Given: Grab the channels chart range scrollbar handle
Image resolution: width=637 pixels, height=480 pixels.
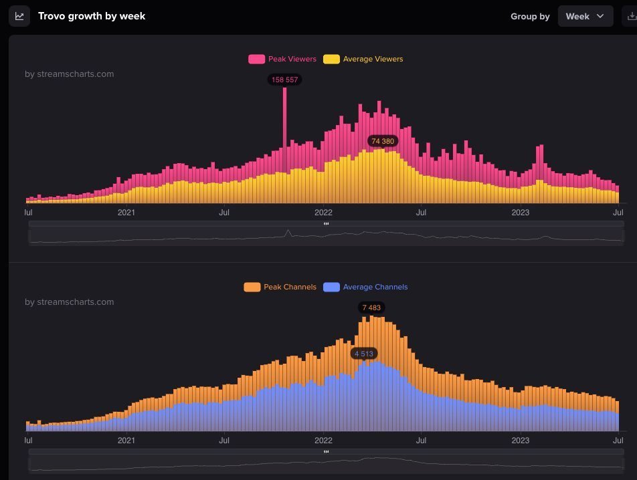Looking at the screenshot, I should point(327,452).
